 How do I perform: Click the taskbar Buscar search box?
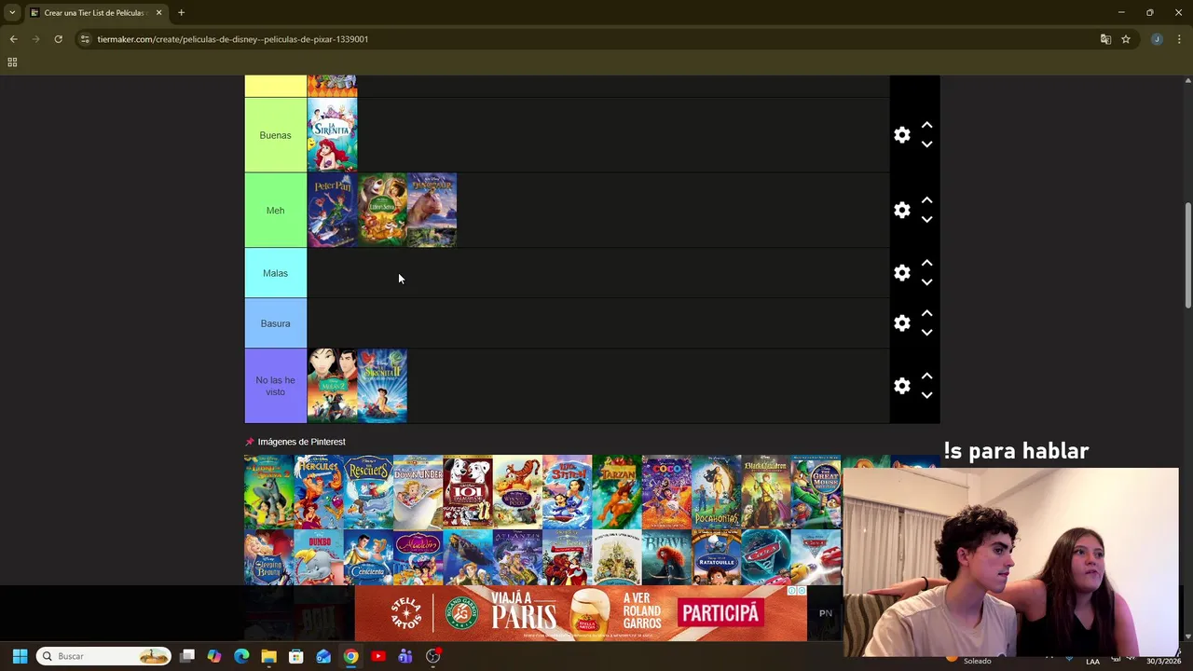(x=104, y=656)
